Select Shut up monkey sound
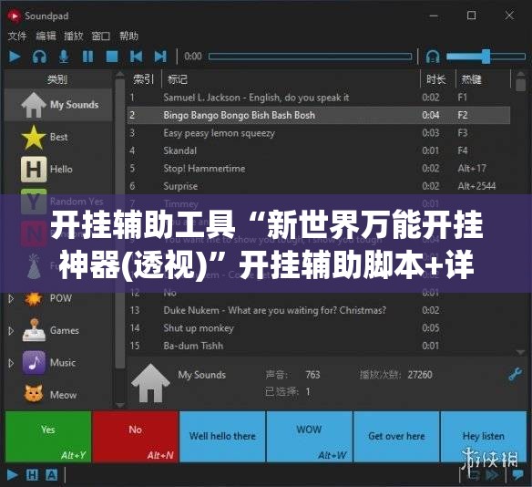The width and height of the screenshot is (532, 487). point(319,328)
